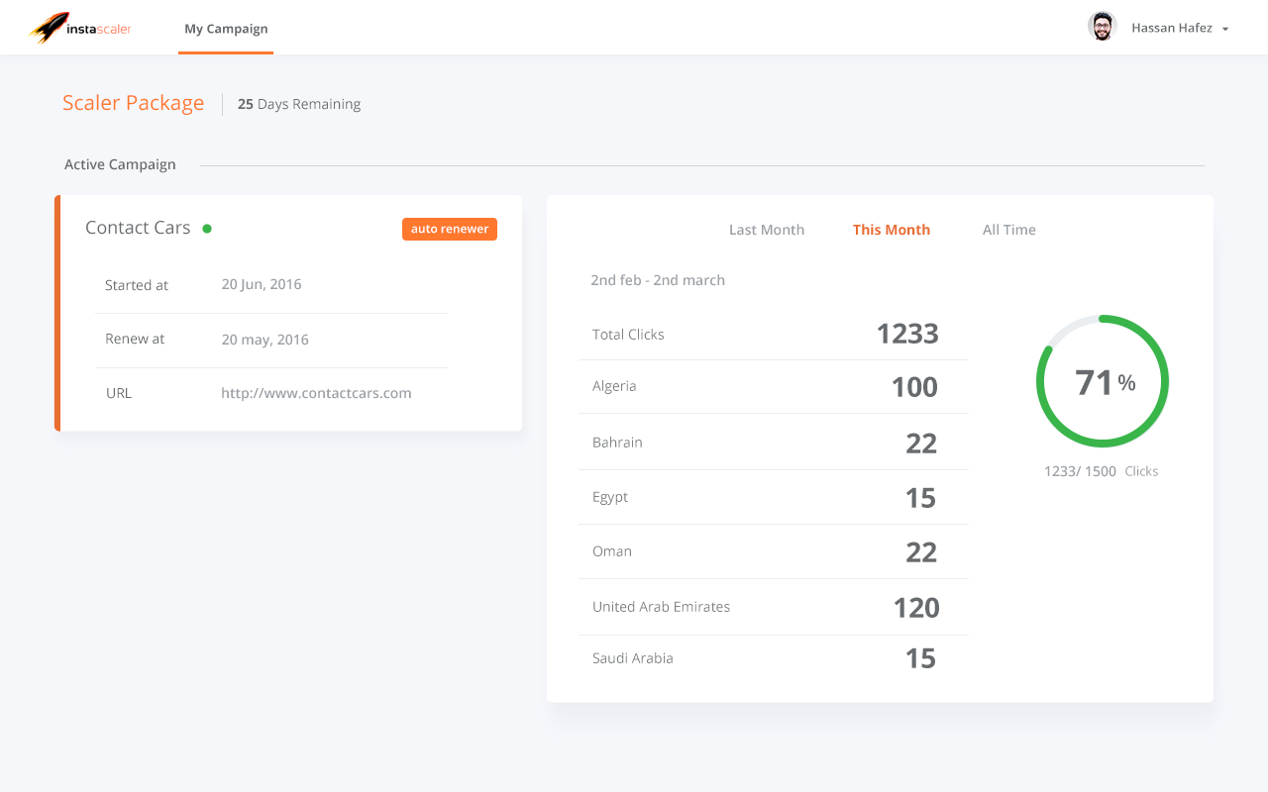1268x792 pixels.
Task: Click the 1233/ 1500 Clicks caption
Action: [1101, 471]
